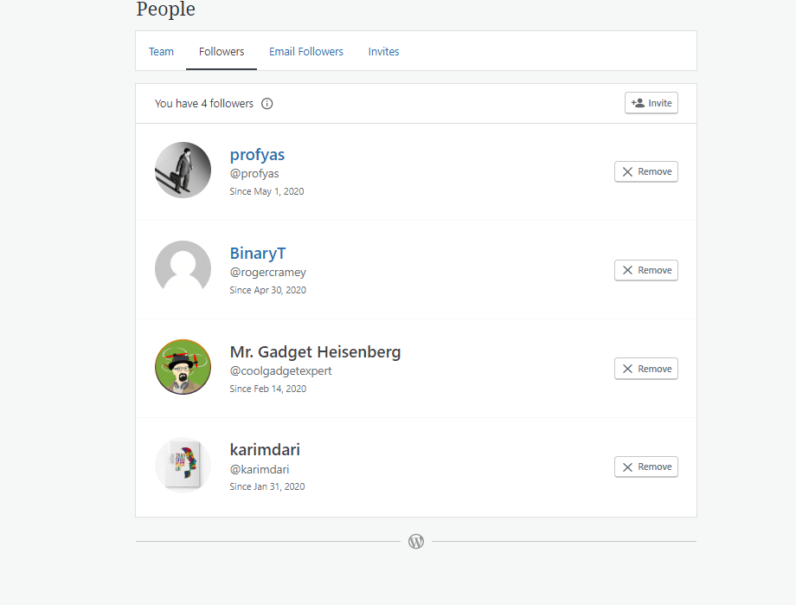Remove follower karimdari
Viewport: 796px width, 605px height.
(646, 467)
